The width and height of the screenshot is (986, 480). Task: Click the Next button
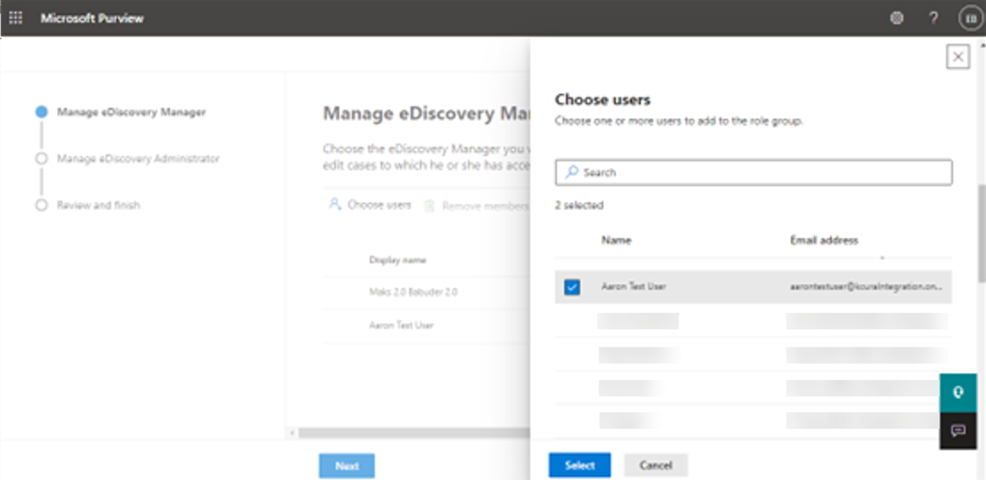tap(347, 466)
